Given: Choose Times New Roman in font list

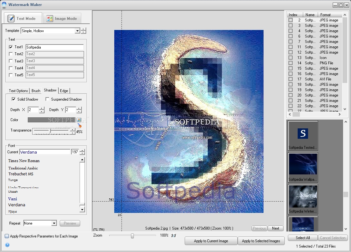Looking at the screenshot, I should point(24,161).
